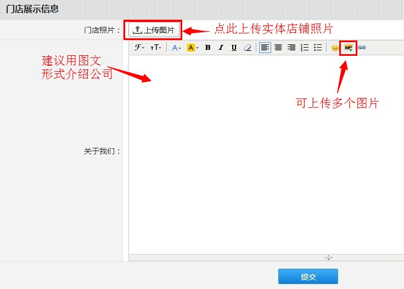Open the text color dropdown
The image size is (404, 289).
coord(176,48)
